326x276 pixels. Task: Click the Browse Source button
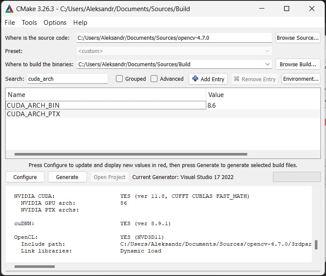pyautogui.click(x=298, y=38)
